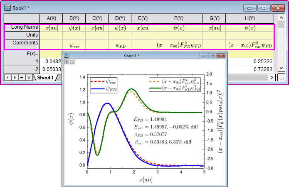
Task: Click the ψ_var comment cell in column B
Action: (74, 44)
